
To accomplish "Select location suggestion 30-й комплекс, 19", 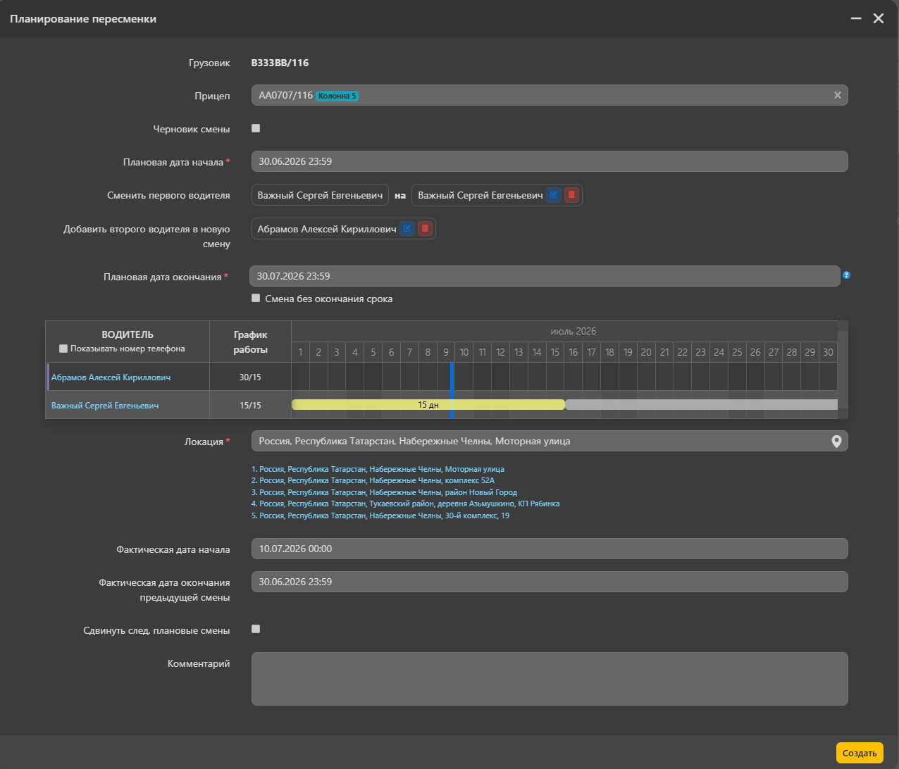I will (380, 515).
